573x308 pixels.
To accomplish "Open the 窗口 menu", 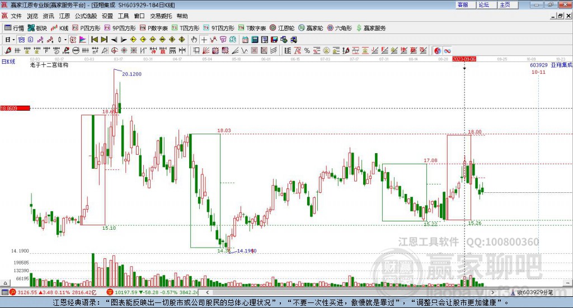I will tap(139, 16).
